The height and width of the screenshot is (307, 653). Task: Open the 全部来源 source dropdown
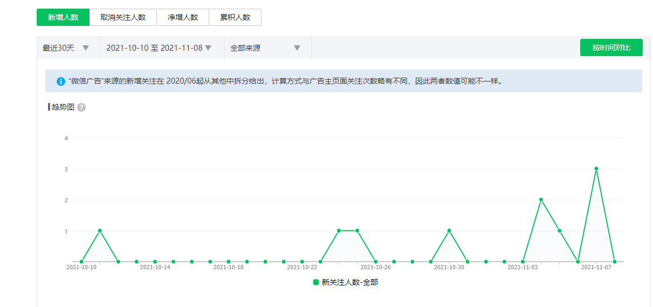point(265,48)
